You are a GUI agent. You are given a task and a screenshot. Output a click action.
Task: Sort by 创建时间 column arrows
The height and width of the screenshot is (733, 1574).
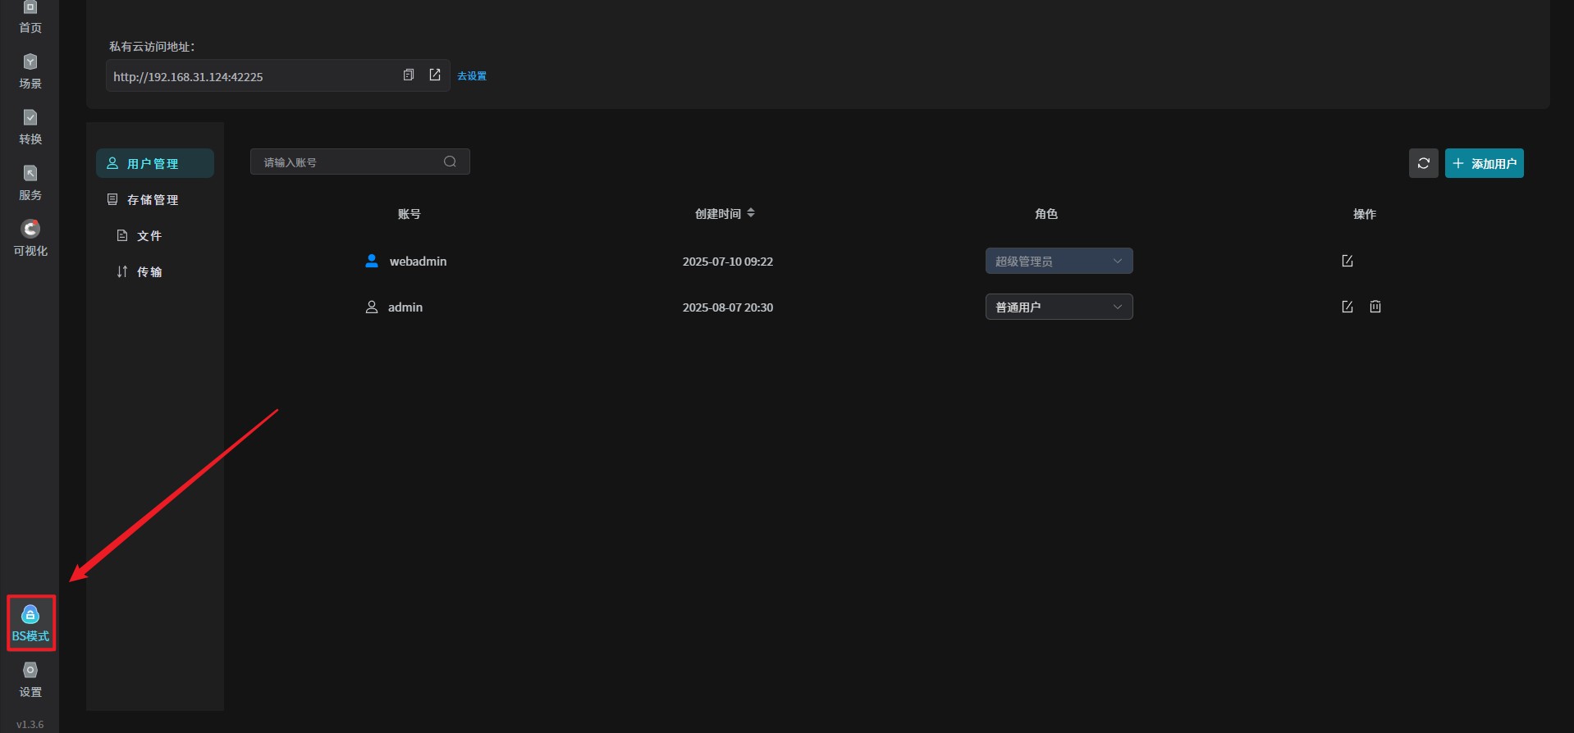tap(751, 213)
